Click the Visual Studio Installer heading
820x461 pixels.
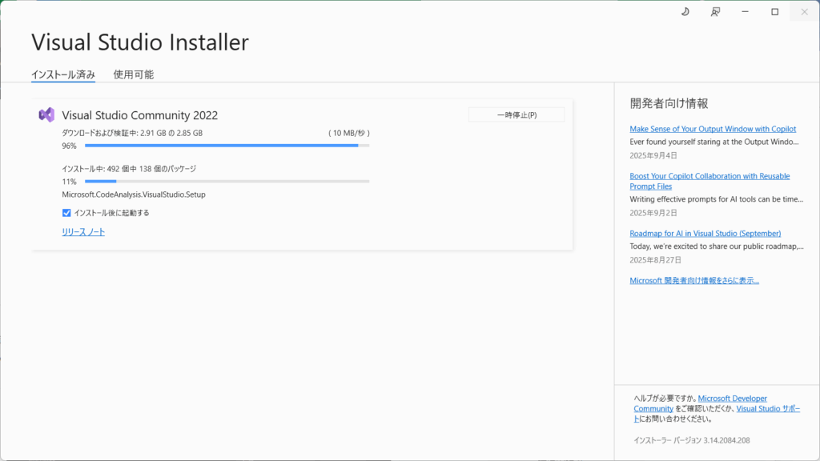tap(140, 42)
